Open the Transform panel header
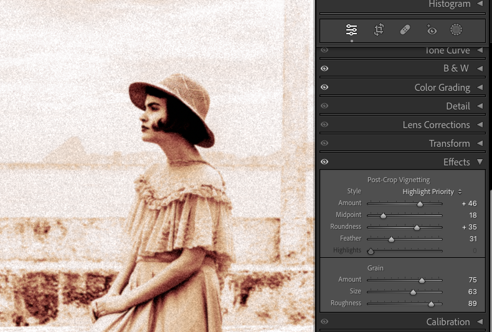This screenshot has height=332, width=492. [449, 144]
